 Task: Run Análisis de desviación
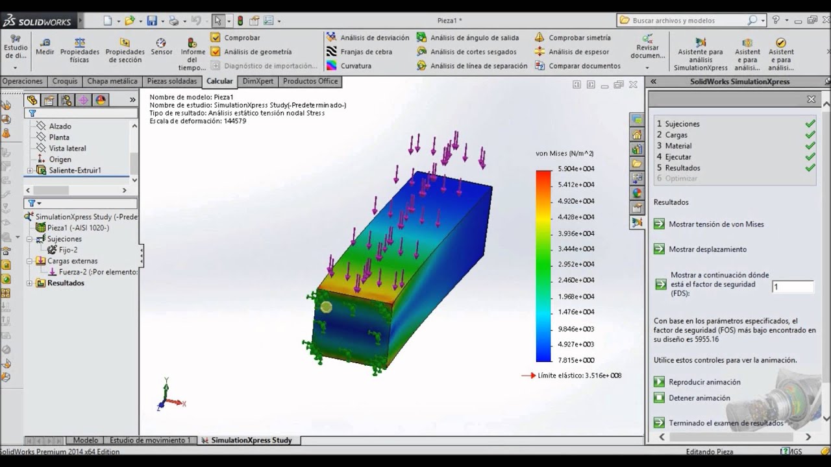[x=368, y=38]
